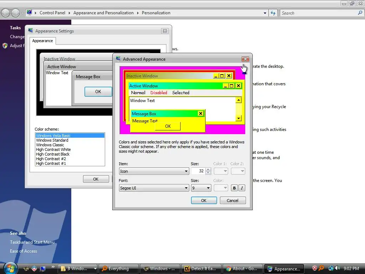Viewport: 365px width, 274px height.
Task: Click Active Window minimize button in preview
Action: [x=225, y=86]
